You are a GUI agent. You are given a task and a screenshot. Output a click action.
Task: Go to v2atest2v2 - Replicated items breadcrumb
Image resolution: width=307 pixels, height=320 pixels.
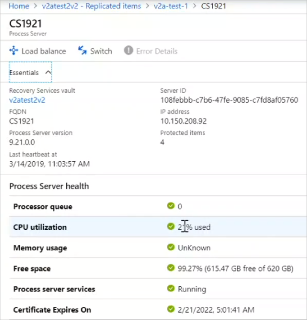(x=92, y=6)
